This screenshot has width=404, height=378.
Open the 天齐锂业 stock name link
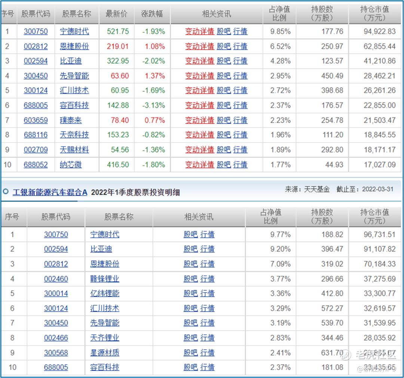[105, 338]
